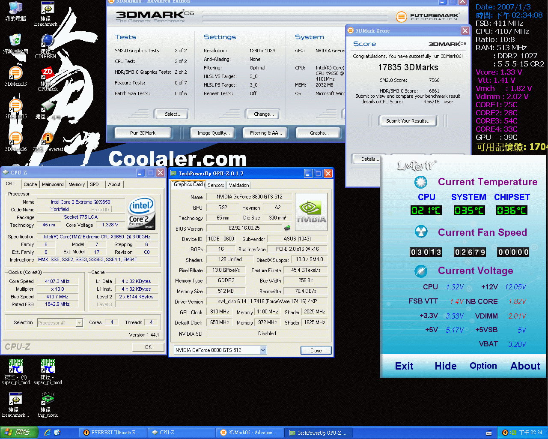The image size is (548, 439).
Task: Open the GPU selection dropdown in GPU-Z
Action: (263, 350)
